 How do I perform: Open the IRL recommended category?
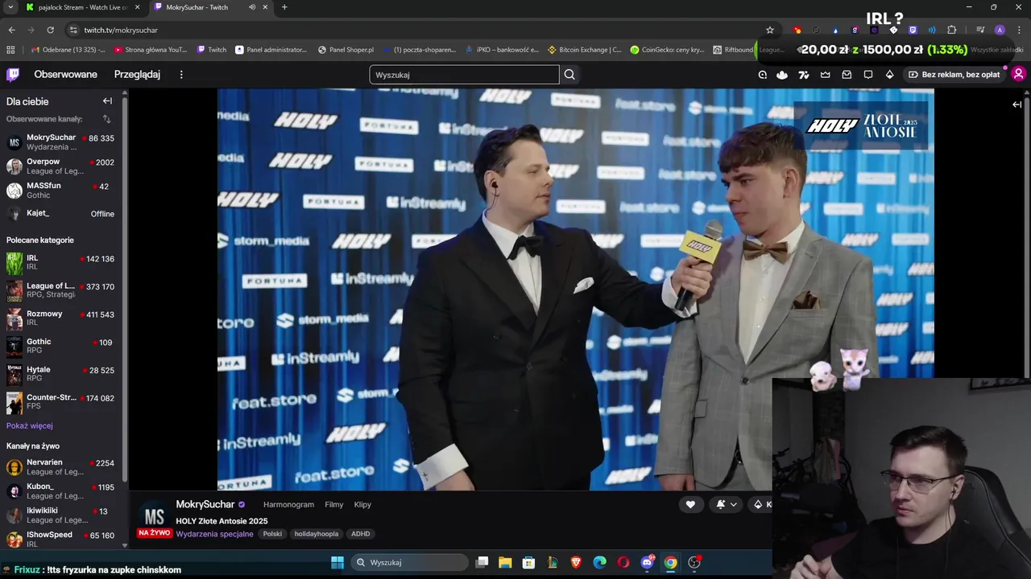[x=61, y=263]
